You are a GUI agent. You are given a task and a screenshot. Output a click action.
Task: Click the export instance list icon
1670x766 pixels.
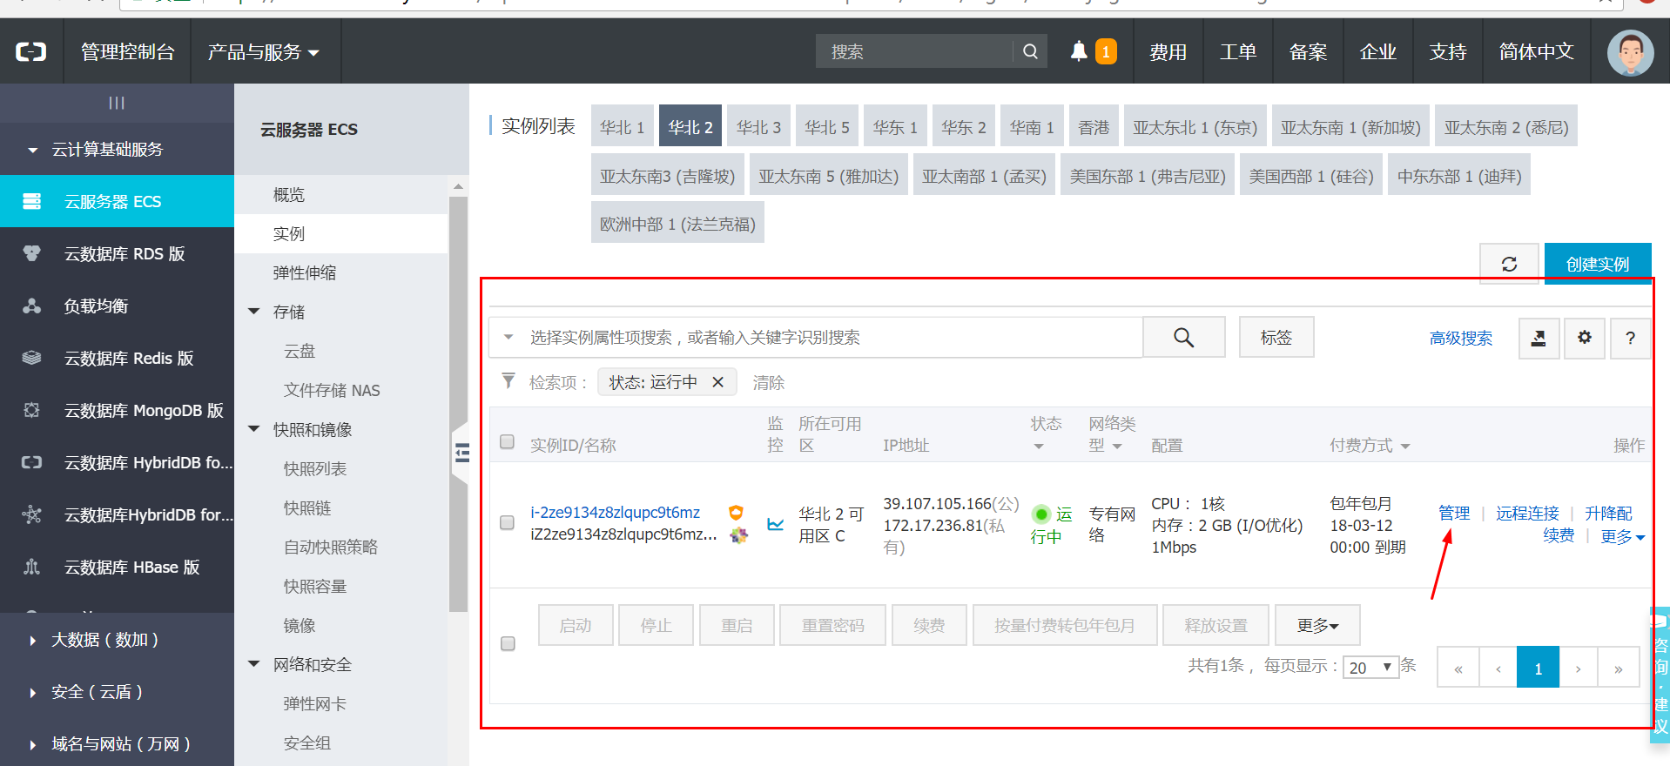1539,338
